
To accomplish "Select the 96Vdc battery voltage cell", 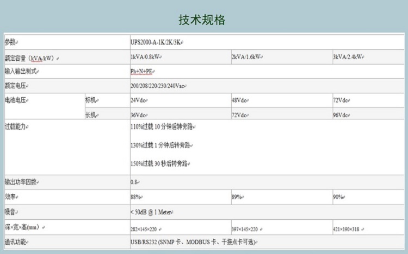I will [x=342, y=115].
